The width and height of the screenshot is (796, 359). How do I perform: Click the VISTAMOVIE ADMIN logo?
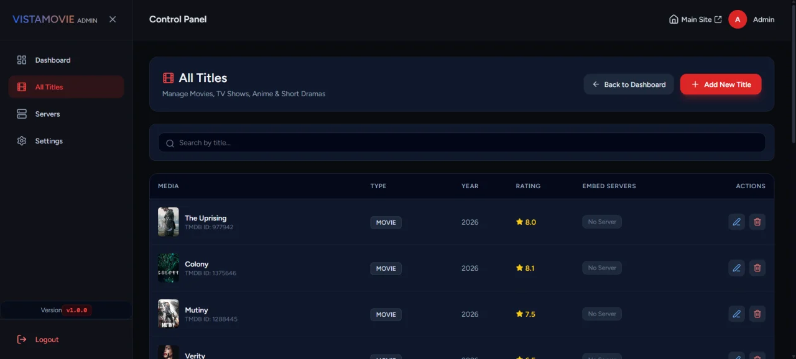[55, 19]
